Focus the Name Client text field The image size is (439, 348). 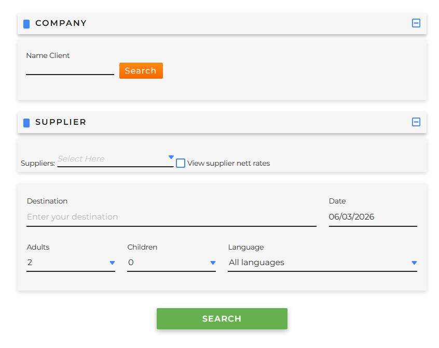pyautogui.click(x=70, y=69)
